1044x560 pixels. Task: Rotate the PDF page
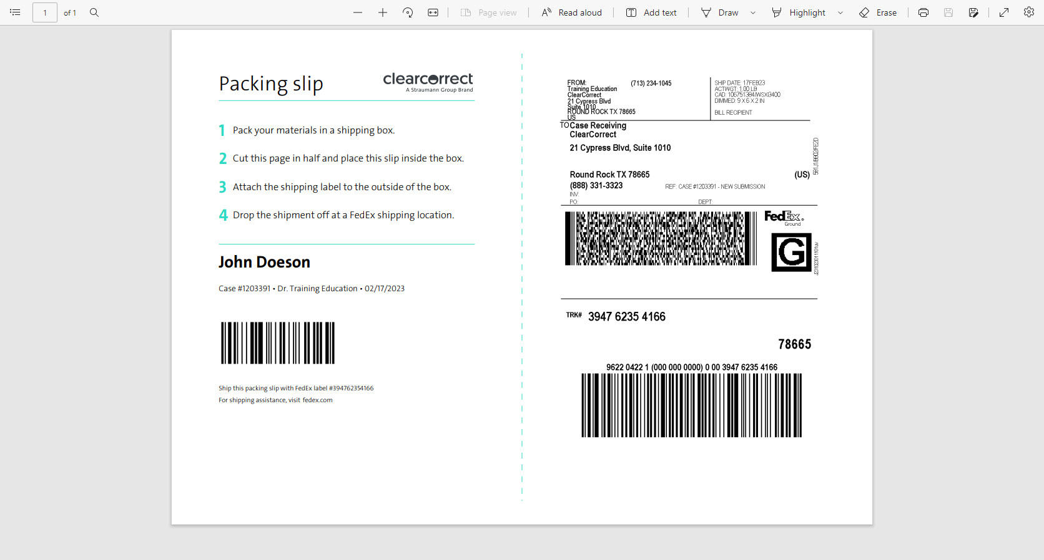(408, 12)
